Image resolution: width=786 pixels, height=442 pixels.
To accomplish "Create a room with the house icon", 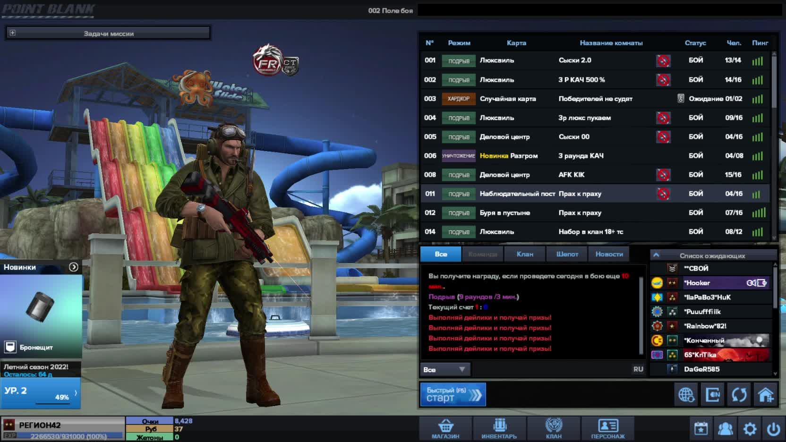I will click(x=766, y=394).
